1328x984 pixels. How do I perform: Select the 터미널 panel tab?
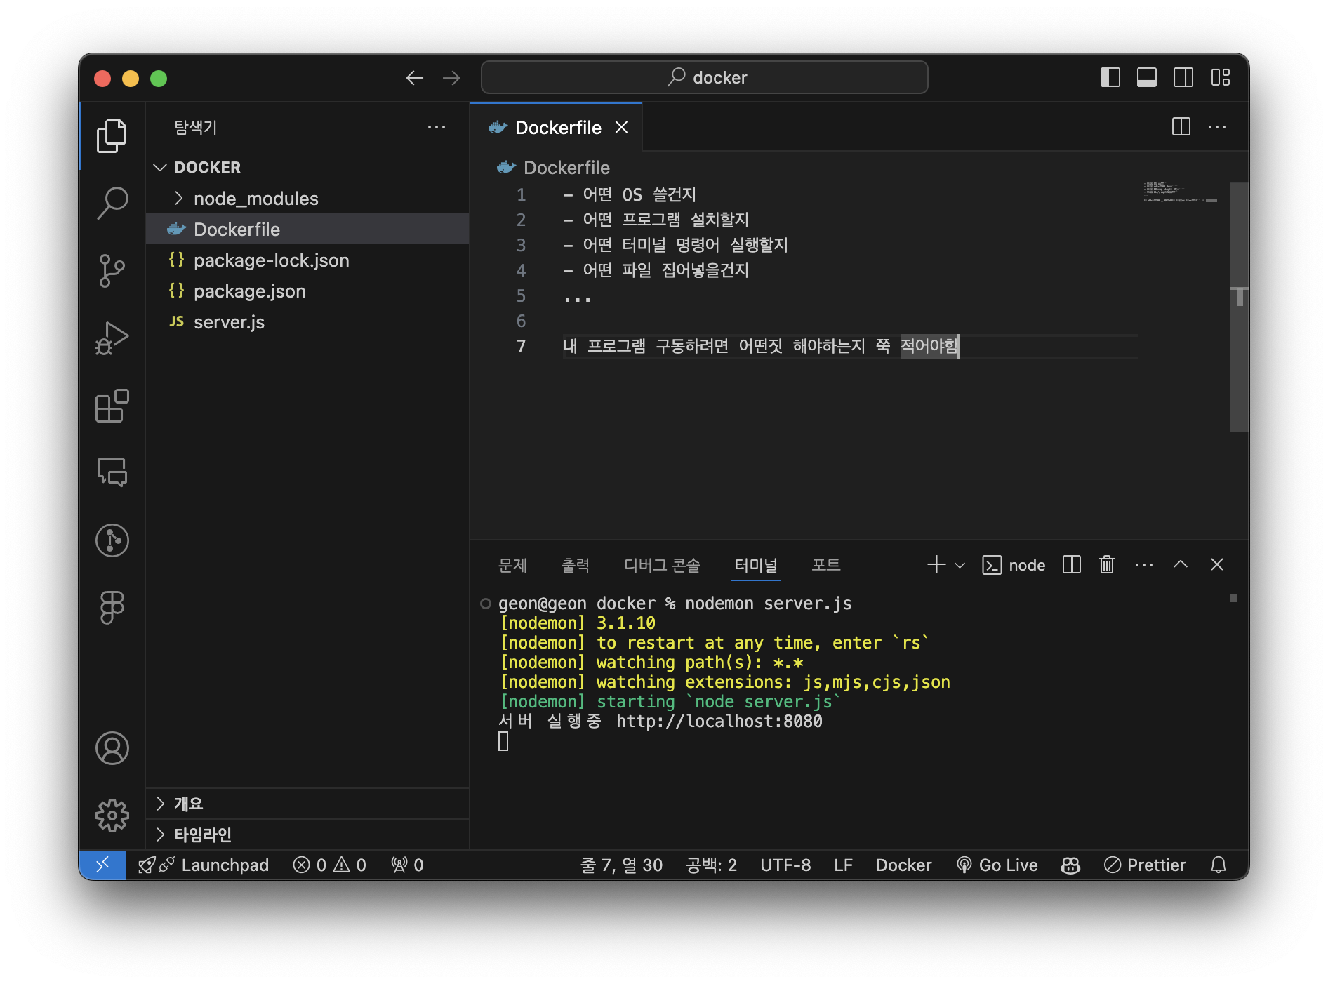(756, 565)
